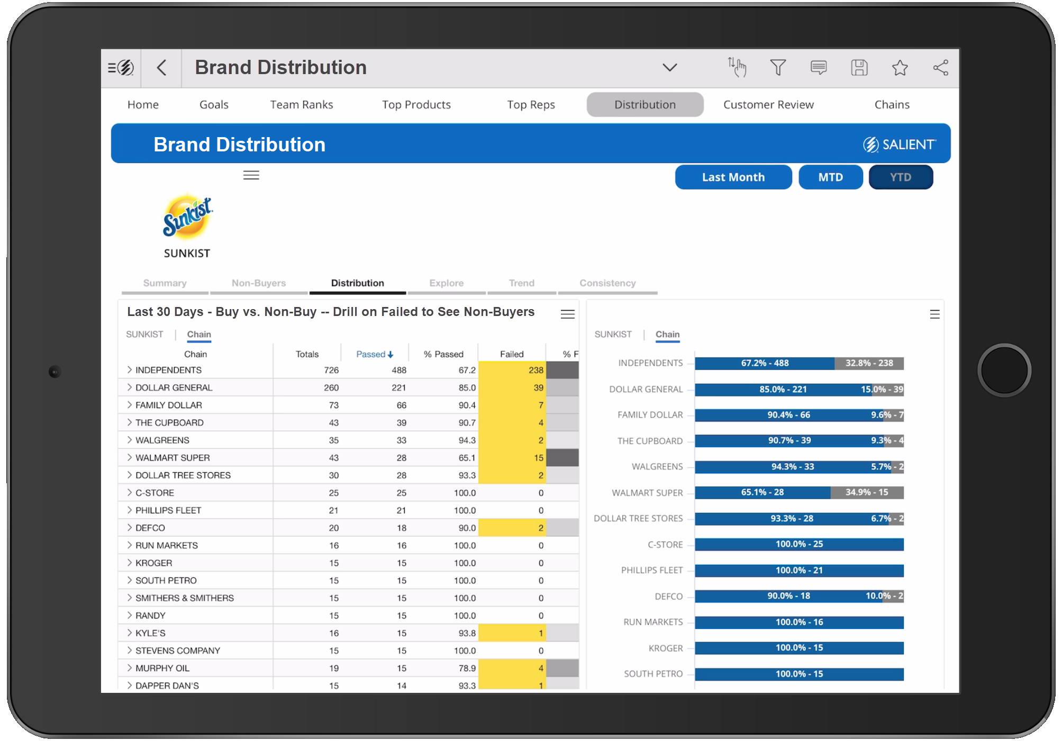Expand the WALGREENS row
This screenshot has height=741, width=1062.
129,440
